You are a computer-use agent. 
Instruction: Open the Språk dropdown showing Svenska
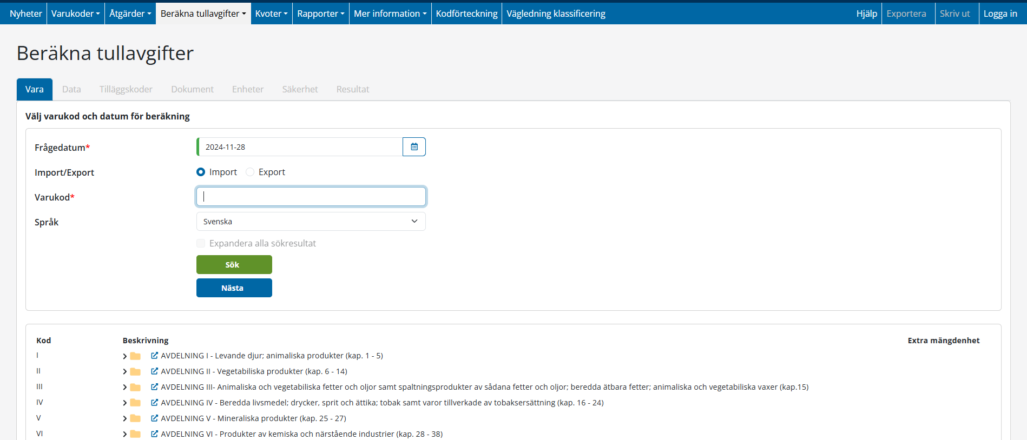[x=311, y=222]
